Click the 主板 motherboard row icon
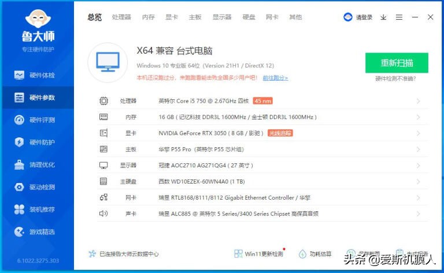This screenshot has height=273, width=444. tap(103, 149)
